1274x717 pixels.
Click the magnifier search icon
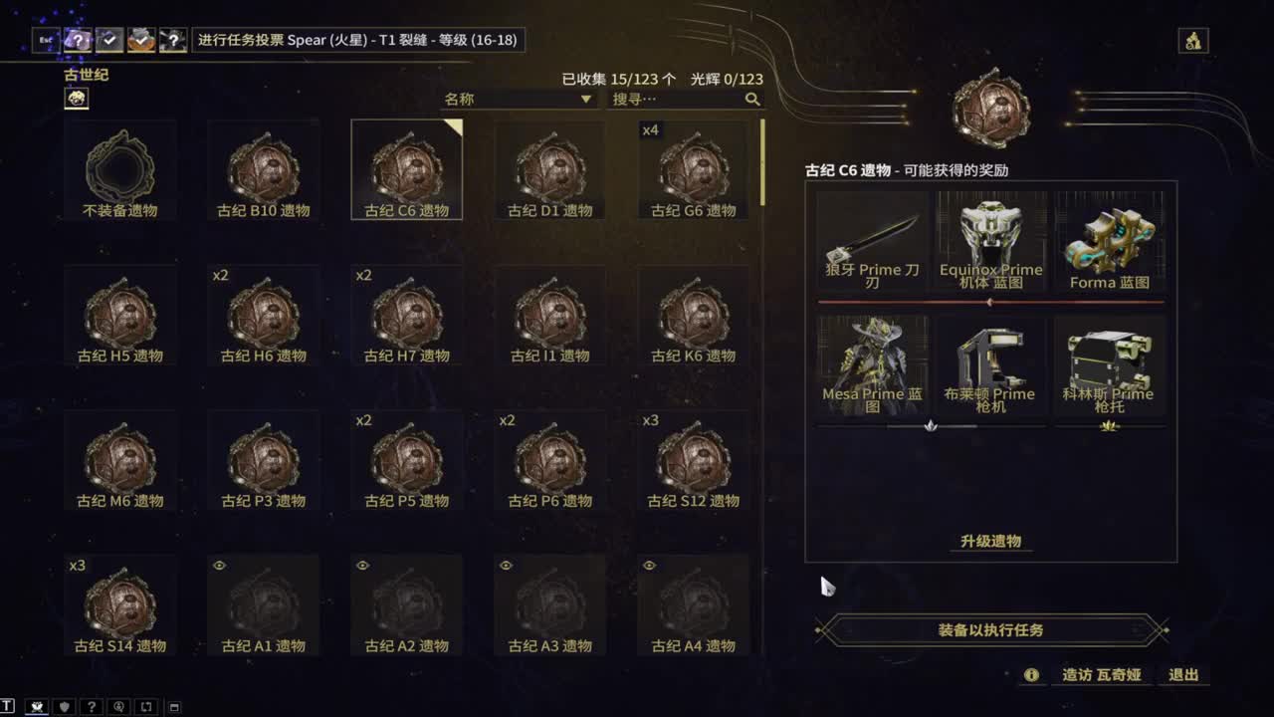pos(752,99)
